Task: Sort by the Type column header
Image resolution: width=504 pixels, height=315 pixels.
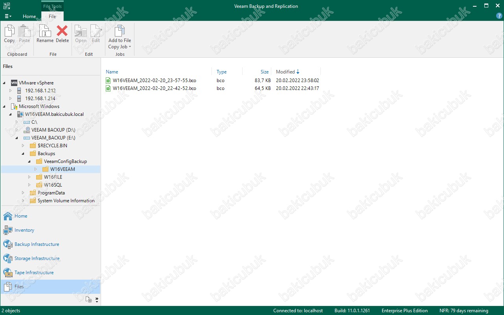Action: pyautogui.click(x=222, y=72)
